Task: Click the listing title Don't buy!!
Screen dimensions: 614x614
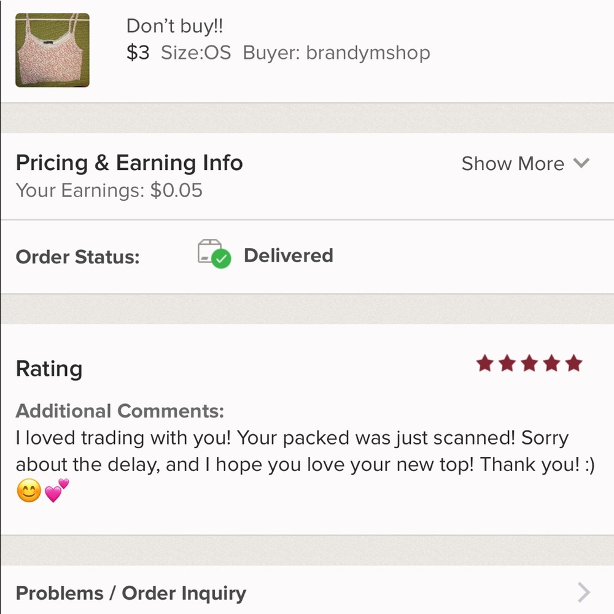Action: (175, 26)
